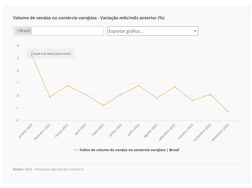Click the março 2023 data point

click(67, 86)
